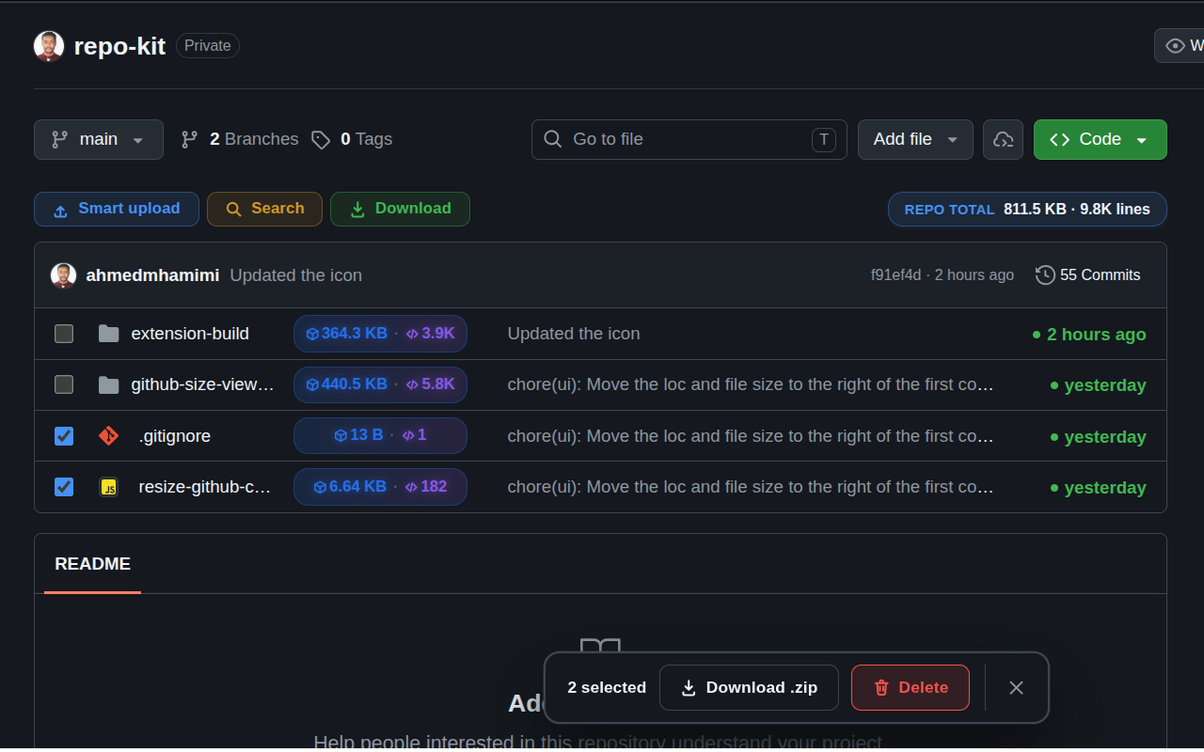The height and width of the screenshot is (752, 1204).
Task: Open the latest commit message 'Updated the icon'
Action: click(296, 275)
